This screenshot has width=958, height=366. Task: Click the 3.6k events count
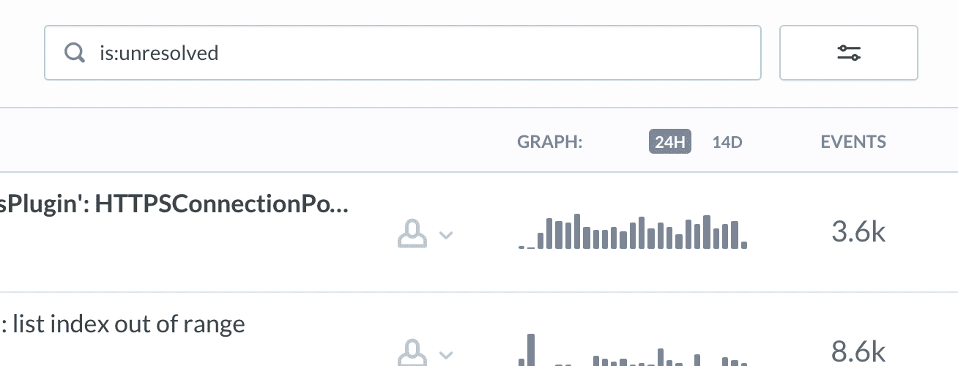[858, 233]
